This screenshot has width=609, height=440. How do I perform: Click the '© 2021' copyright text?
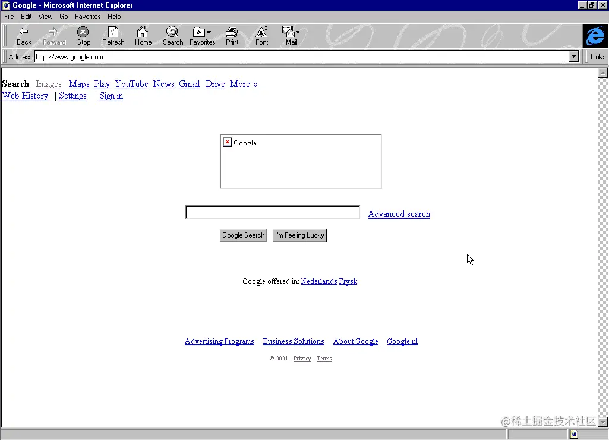[279, 359]
